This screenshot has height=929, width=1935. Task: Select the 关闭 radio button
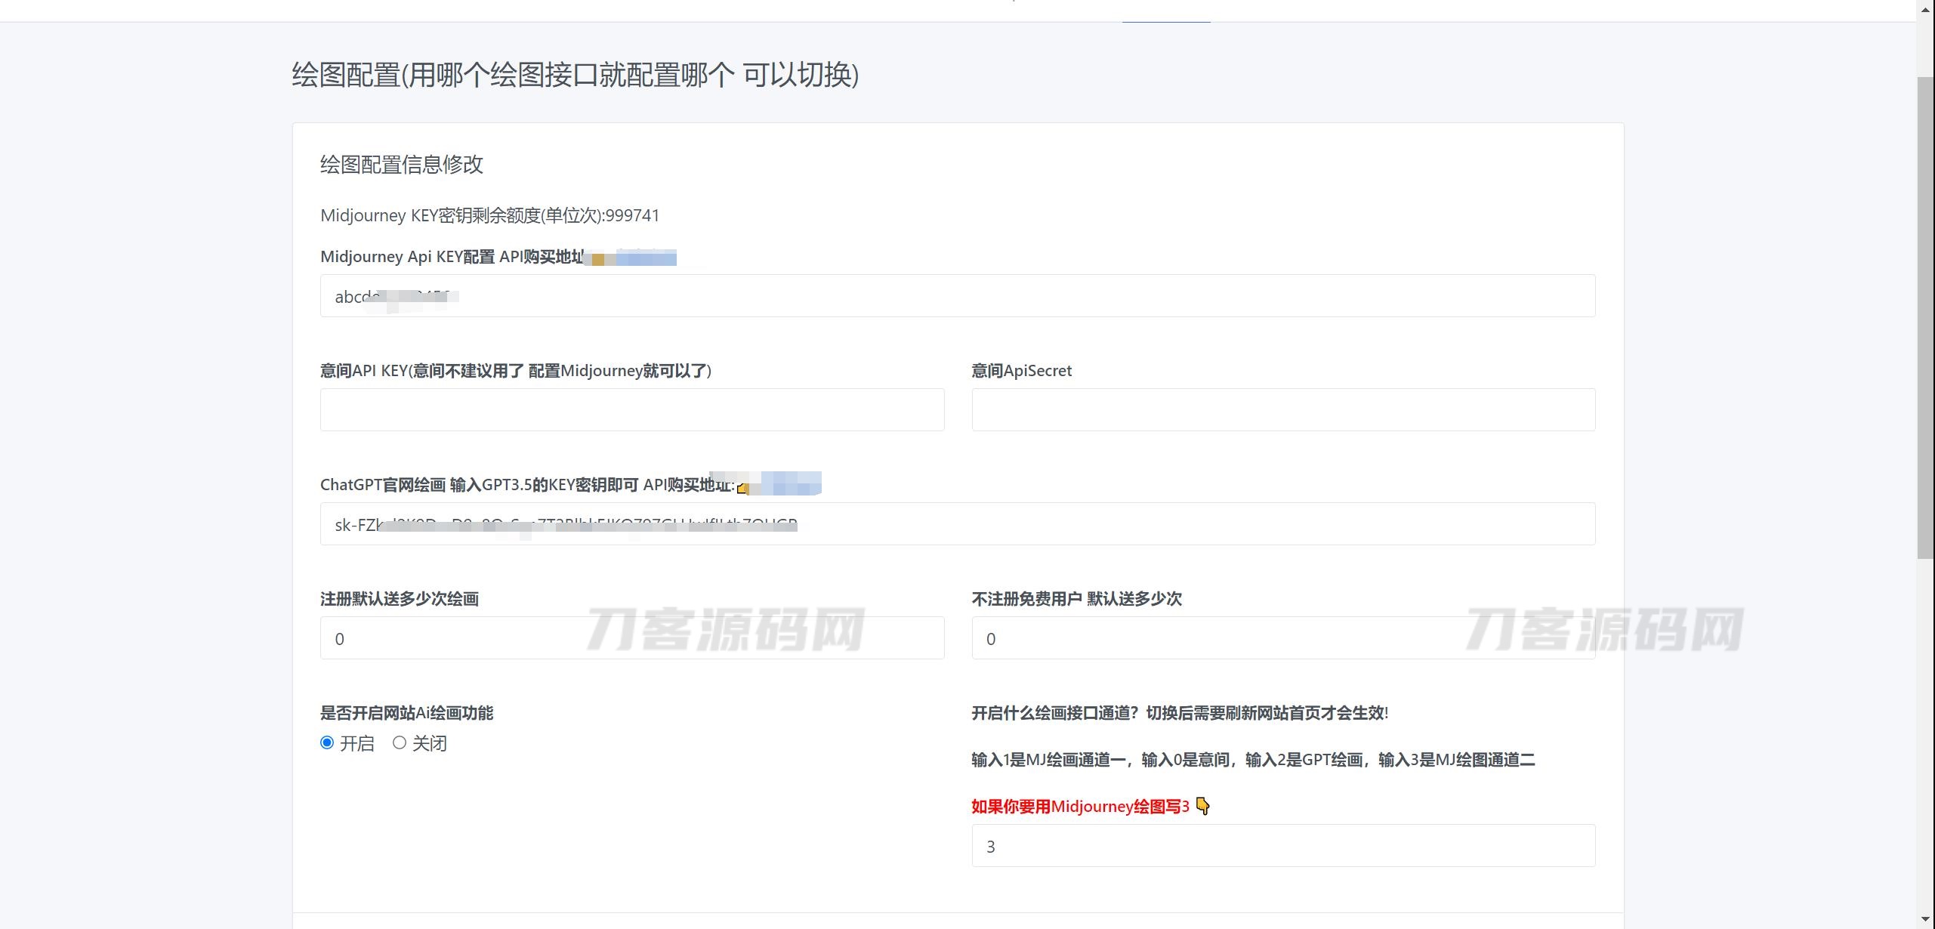click(400, 743)
